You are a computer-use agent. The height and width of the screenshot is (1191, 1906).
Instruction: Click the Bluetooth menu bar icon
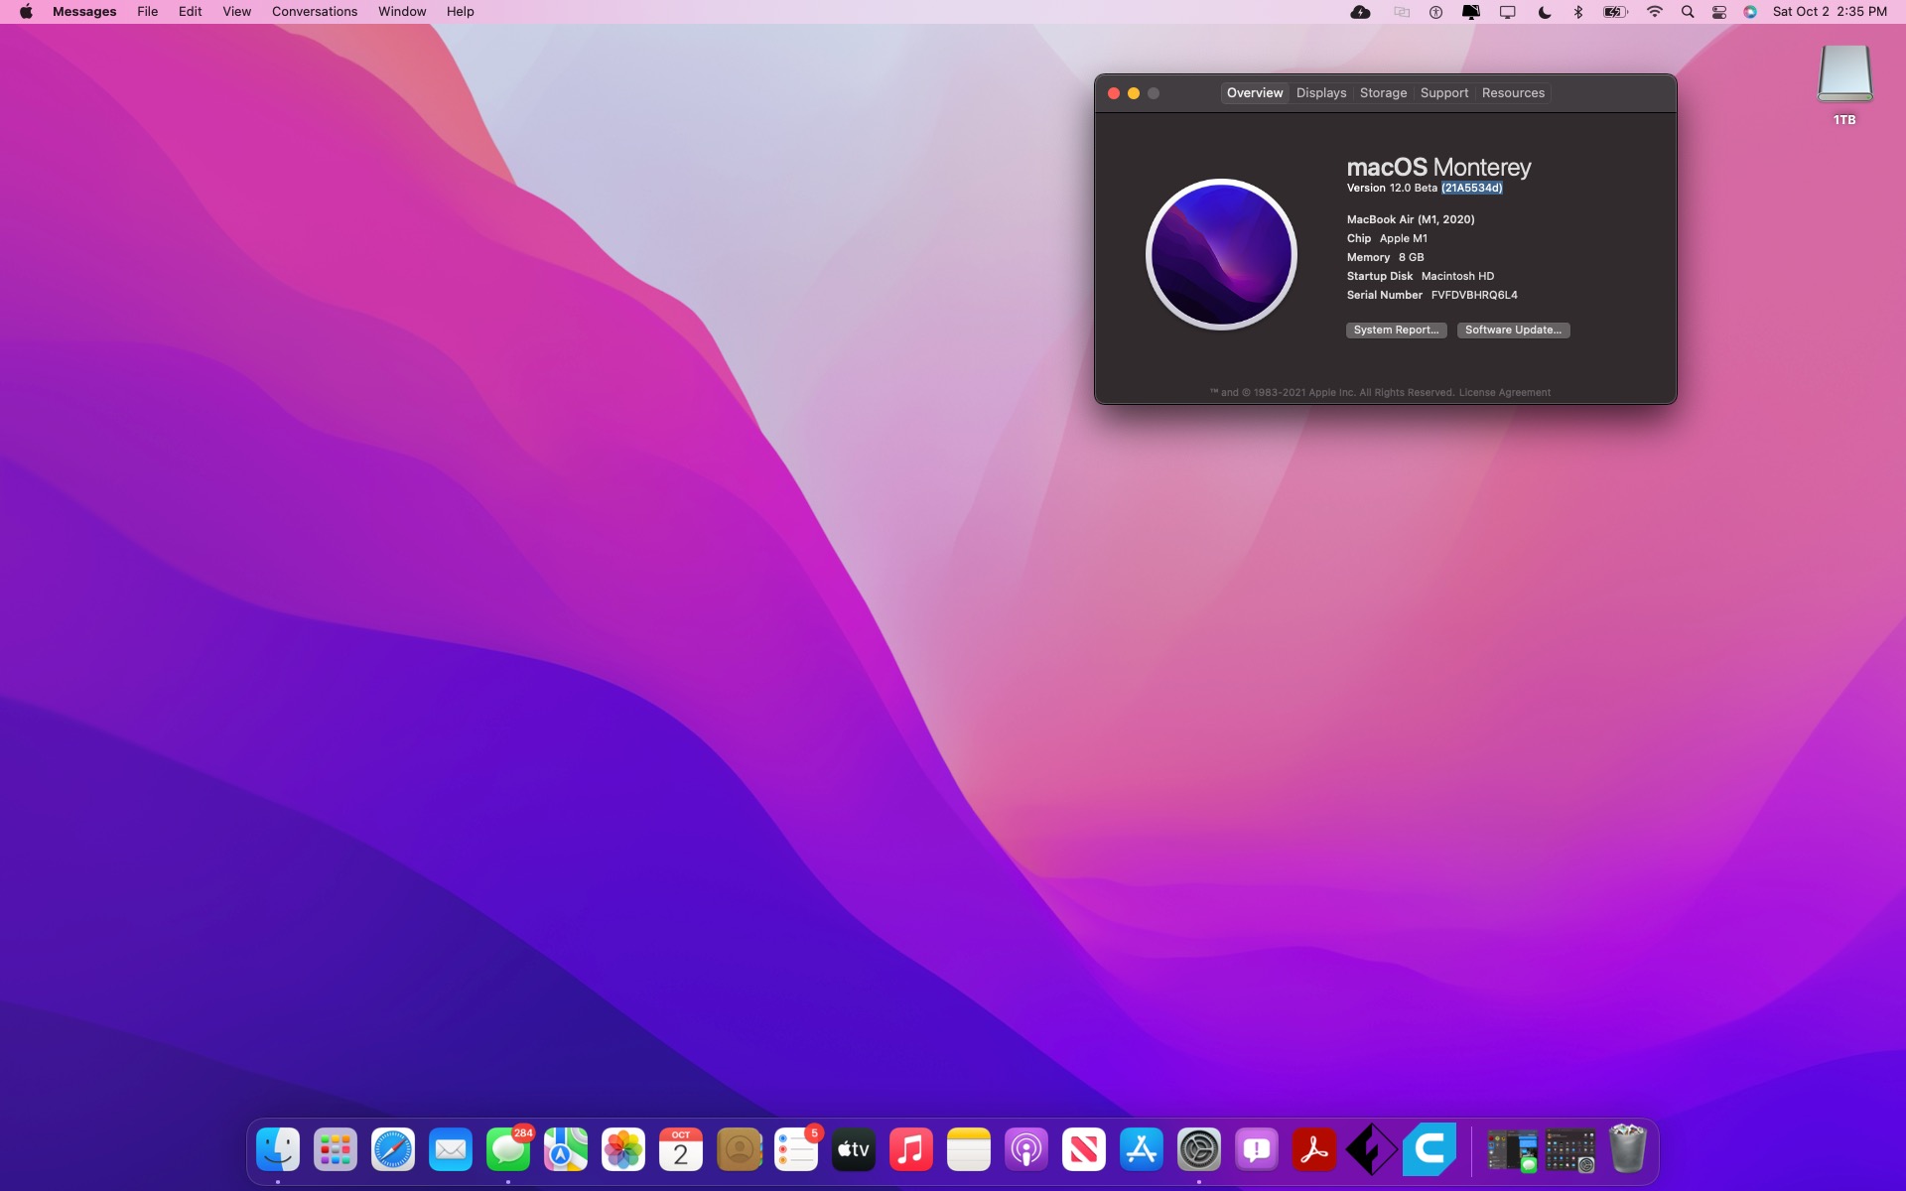[1578, 12]
